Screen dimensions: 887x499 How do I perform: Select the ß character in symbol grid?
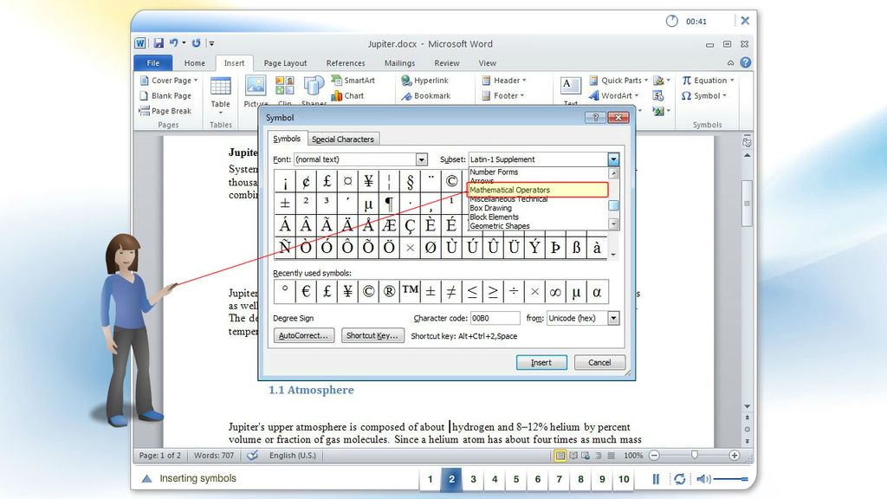pos(576,247)
